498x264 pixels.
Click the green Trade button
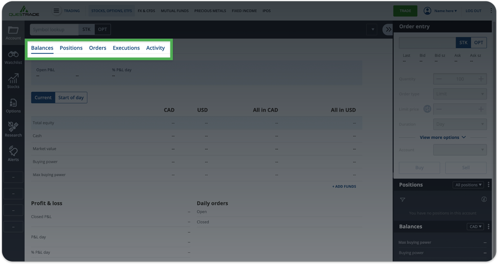405,11
